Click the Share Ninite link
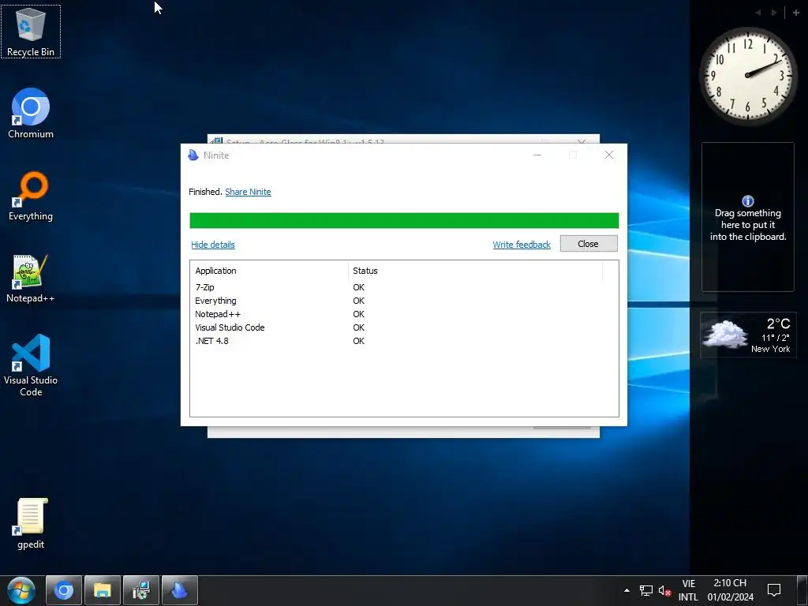Image resolution: width=808 pixels, height=606 pixels. 248,192
